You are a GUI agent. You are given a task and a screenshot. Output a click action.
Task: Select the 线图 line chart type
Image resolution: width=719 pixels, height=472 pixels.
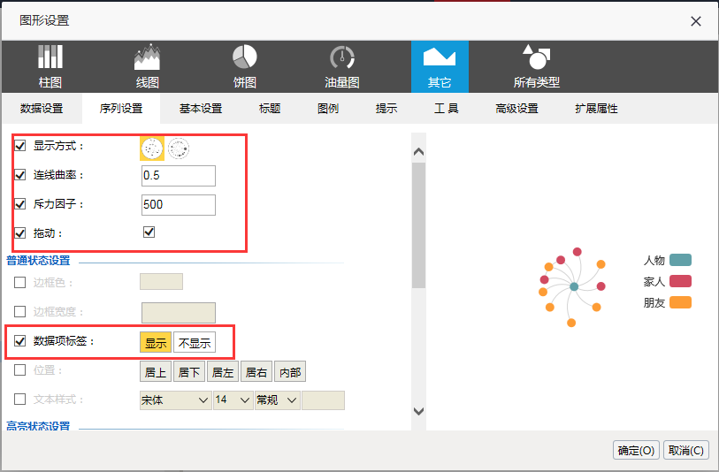click(147, 67)
